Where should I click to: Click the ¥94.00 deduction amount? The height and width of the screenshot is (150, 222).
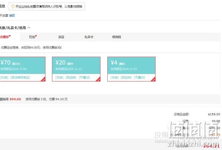[x=15, y=99]
